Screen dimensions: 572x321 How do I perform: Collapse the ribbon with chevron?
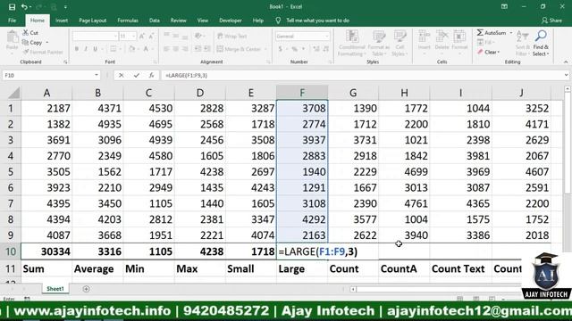(566, 62)
